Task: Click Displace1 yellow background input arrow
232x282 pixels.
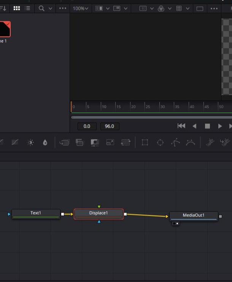Action: [72, 214]
